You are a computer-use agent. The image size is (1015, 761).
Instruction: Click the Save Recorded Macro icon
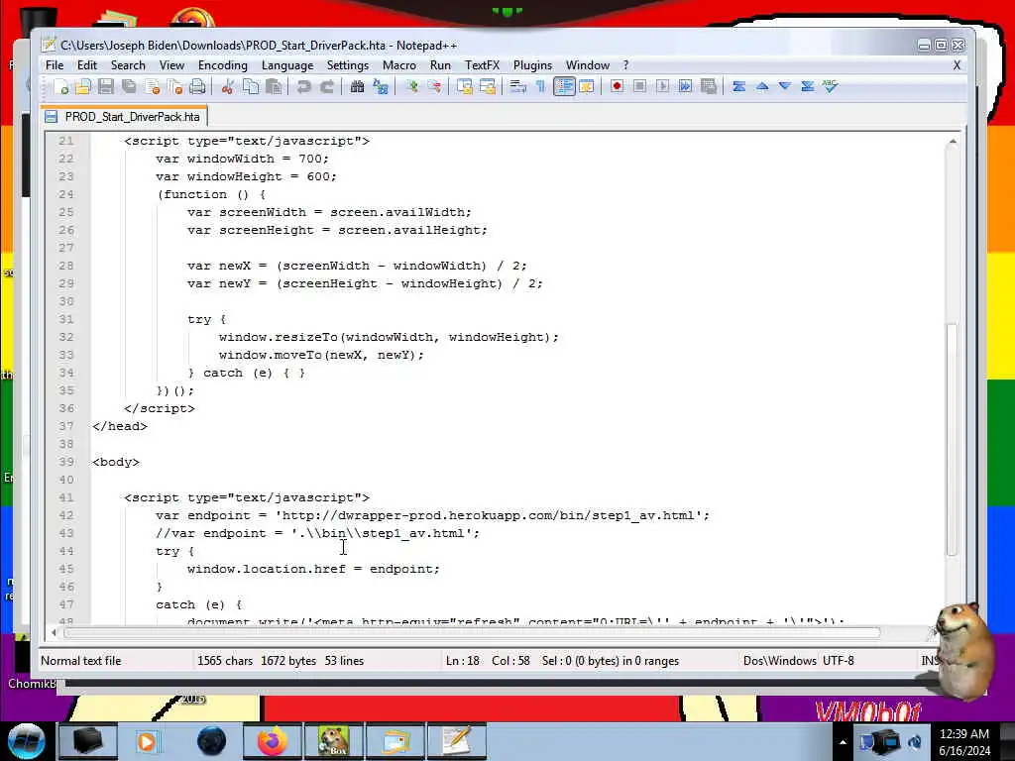(708, 86)
